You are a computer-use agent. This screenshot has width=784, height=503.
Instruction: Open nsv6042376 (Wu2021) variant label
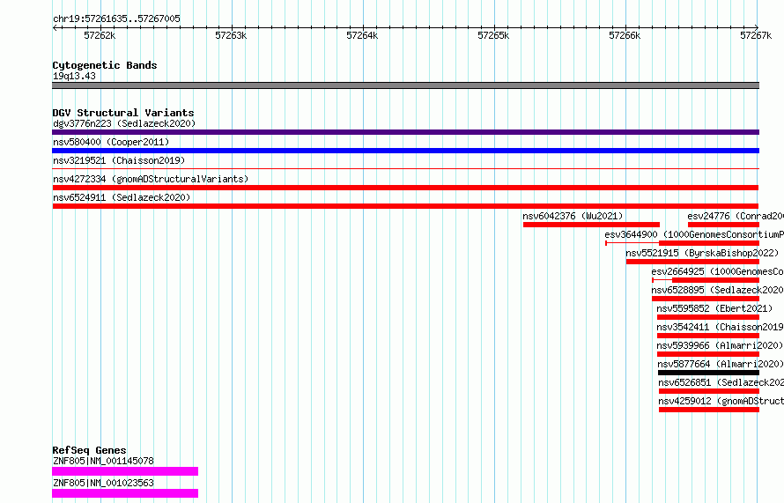573,216
